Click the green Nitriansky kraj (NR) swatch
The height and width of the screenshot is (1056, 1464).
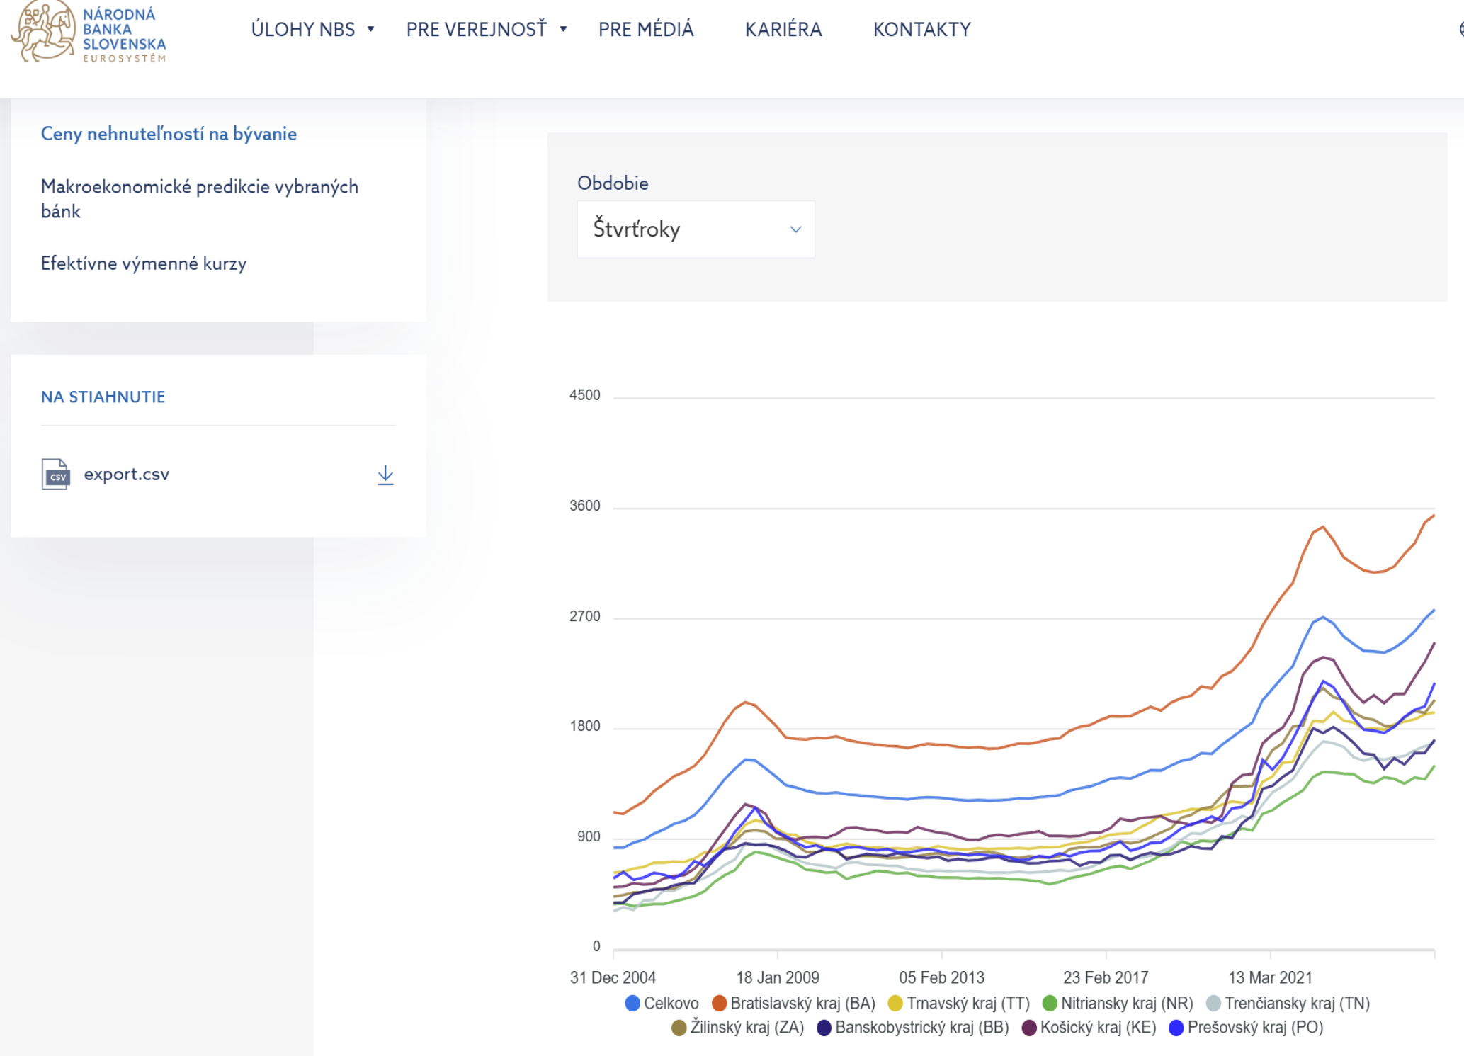tap(1050, 1003)
